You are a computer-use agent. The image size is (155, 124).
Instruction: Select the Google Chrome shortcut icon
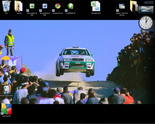[x=58, y=6]
